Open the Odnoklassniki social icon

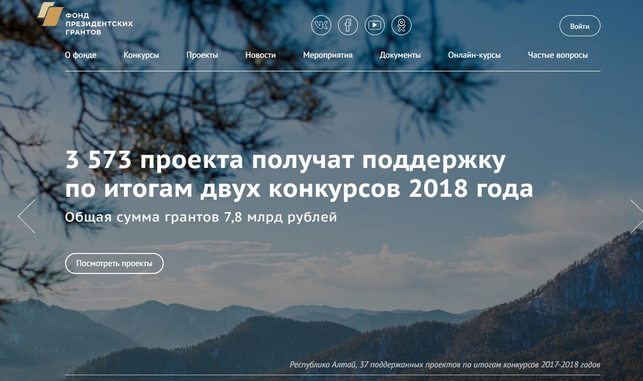401,25
